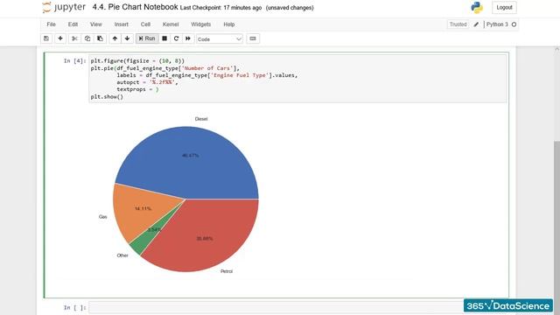Open the Cell menu
This screenshot has width=560, height=315.
[145, 24]
